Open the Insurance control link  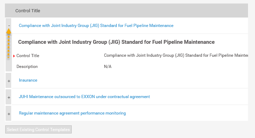click(28, 80)
